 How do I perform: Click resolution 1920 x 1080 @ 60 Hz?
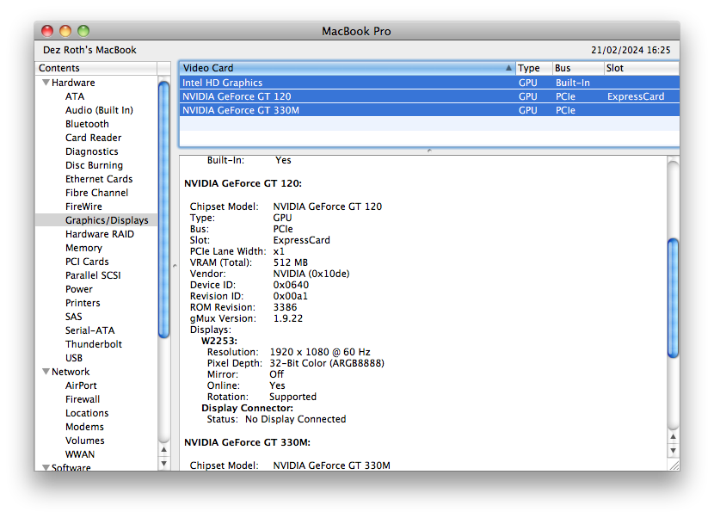[x=320, y=352]
